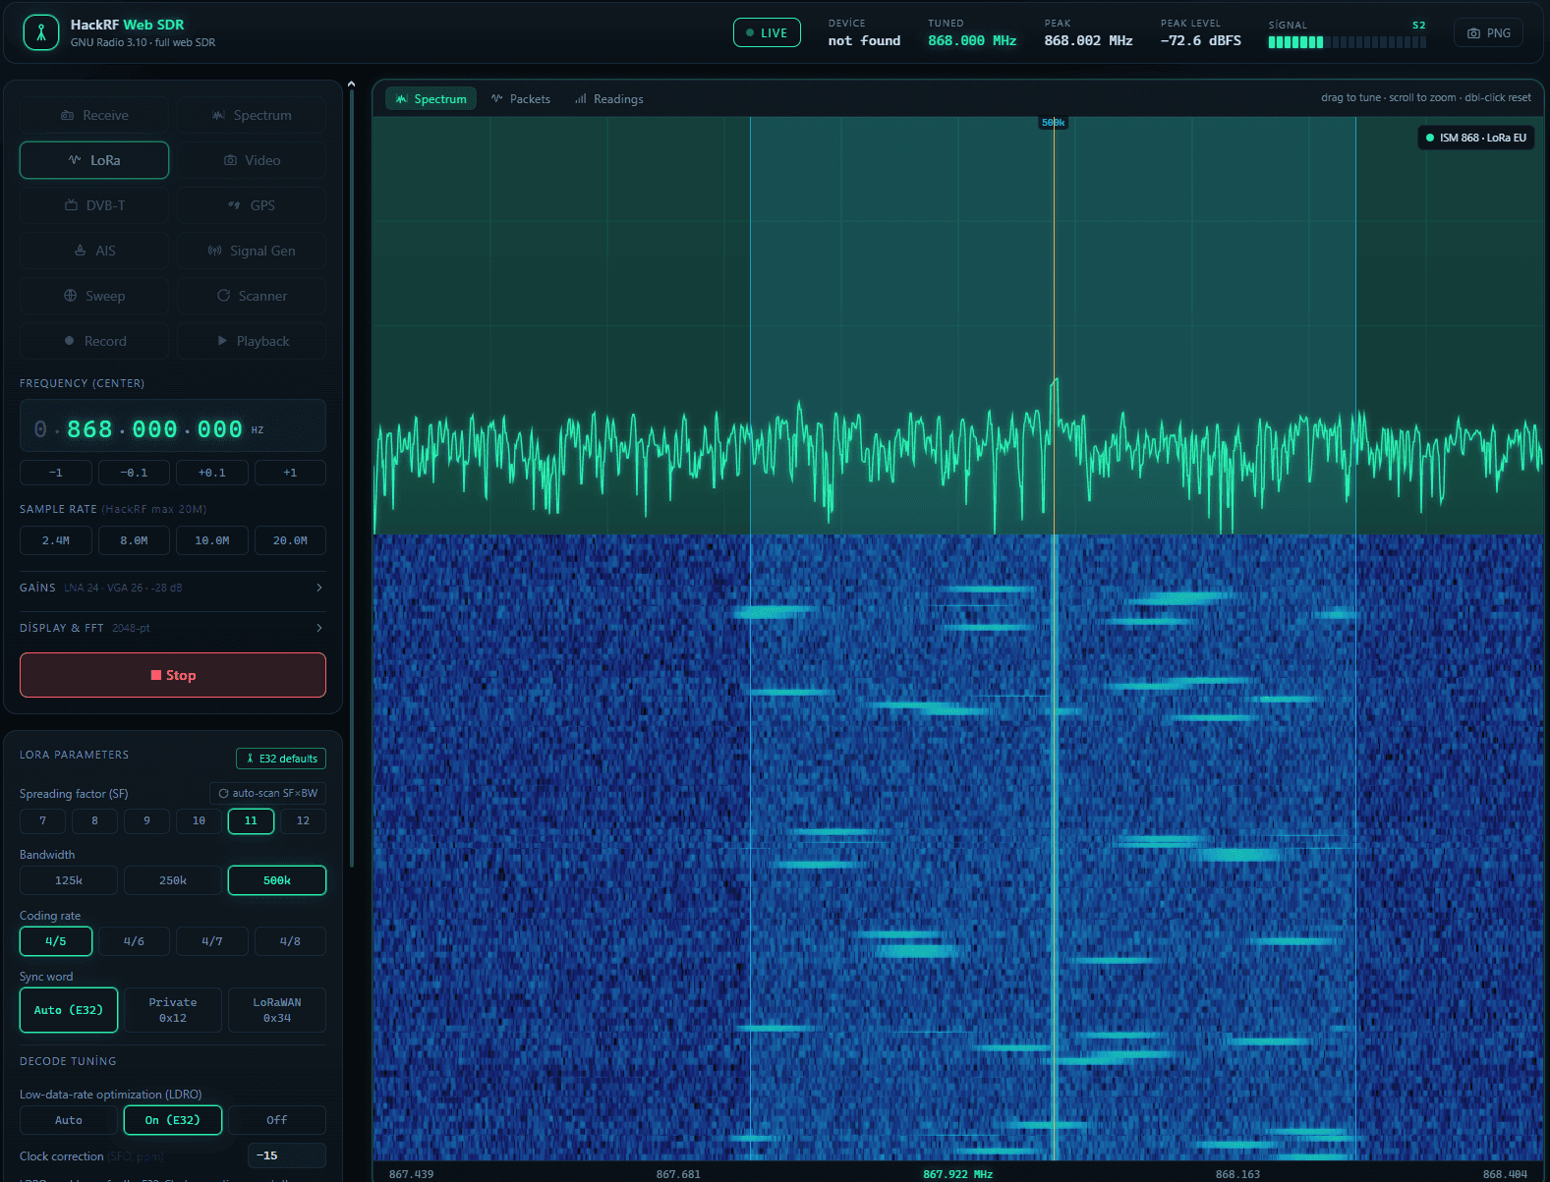Screen dimensions: 1550x1182
Task: Turn LDRO Off
Action: 277,1120
